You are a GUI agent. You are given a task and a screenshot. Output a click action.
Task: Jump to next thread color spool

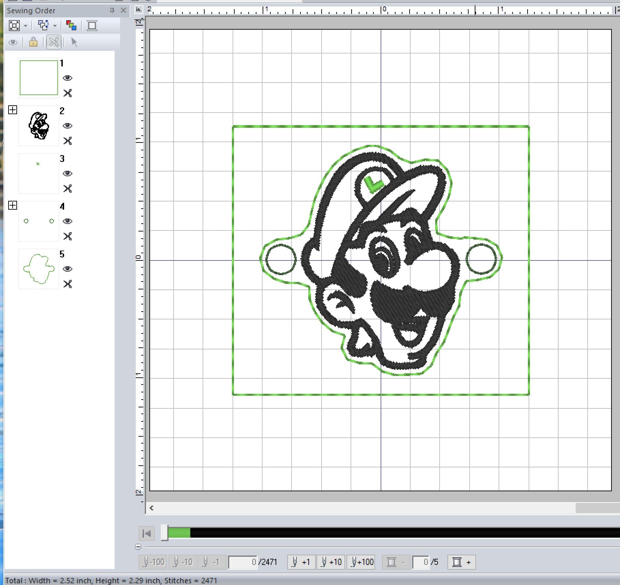coord(461,562)
